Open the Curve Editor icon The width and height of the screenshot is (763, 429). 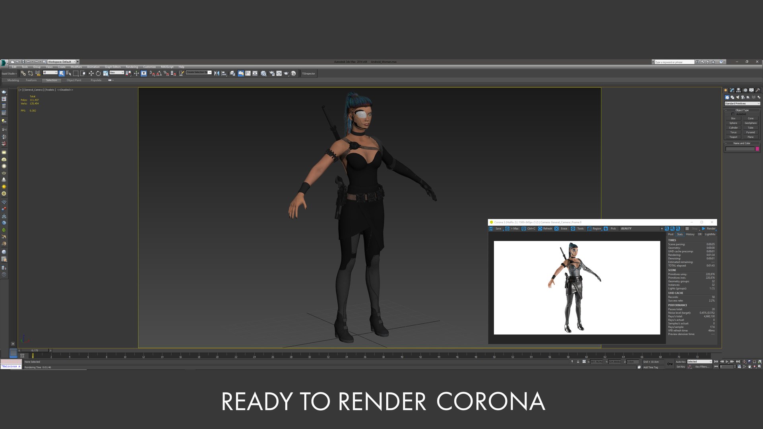click(x=248, y=73)
